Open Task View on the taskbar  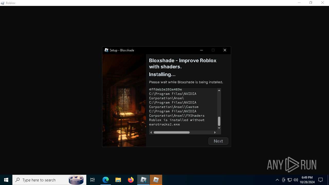tap(93, 180)
